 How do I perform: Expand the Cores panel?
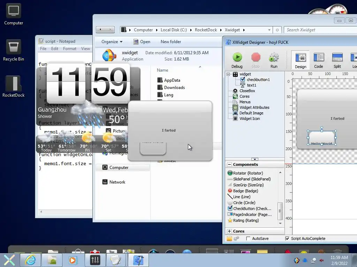click(229, 231)
